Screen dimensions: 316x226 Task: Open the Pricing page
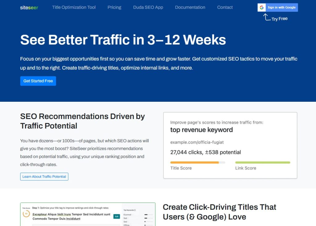click(114, 7)
